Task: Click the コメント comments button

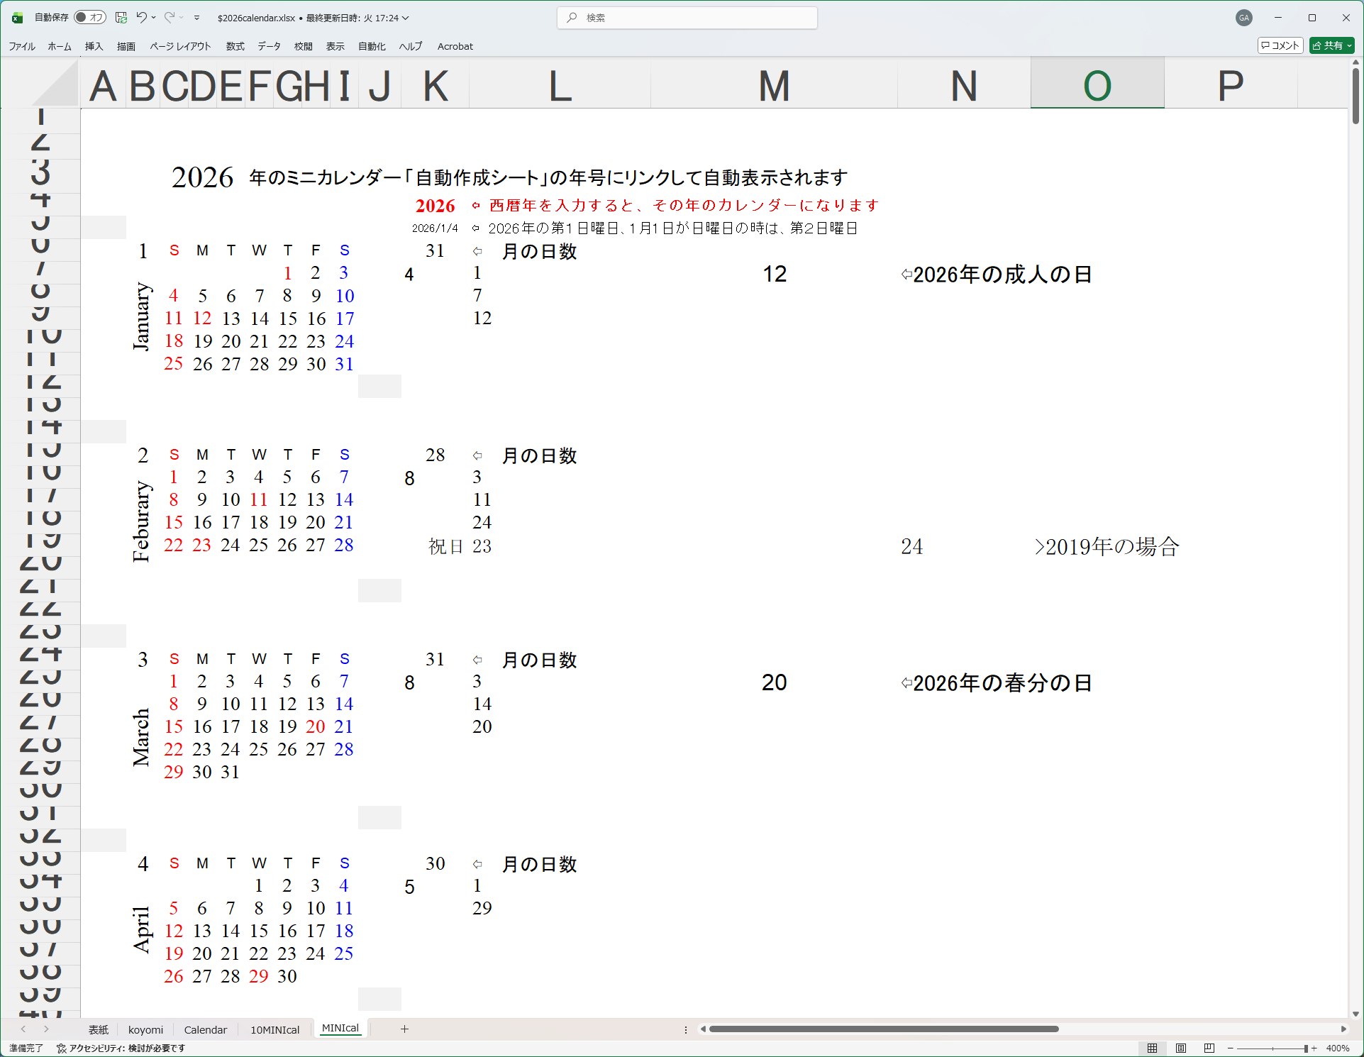Action: (x=1280, y=45)
